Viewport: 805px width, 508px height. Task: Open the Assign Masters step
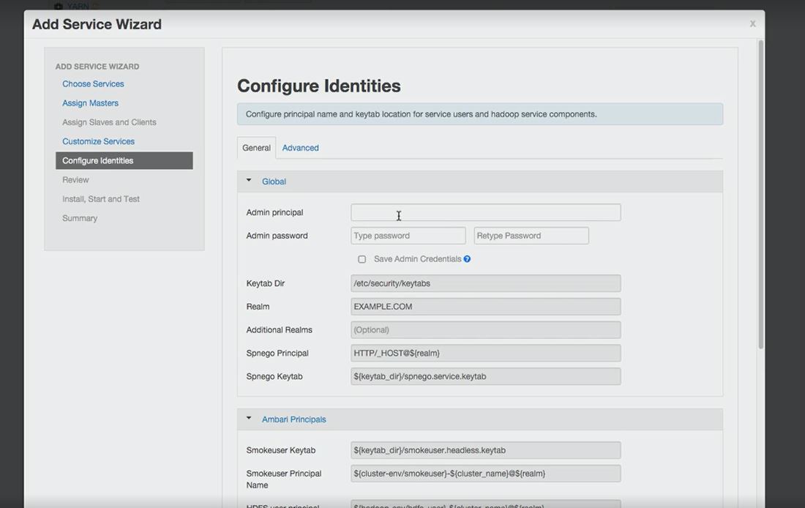click(x=90, y=102)
